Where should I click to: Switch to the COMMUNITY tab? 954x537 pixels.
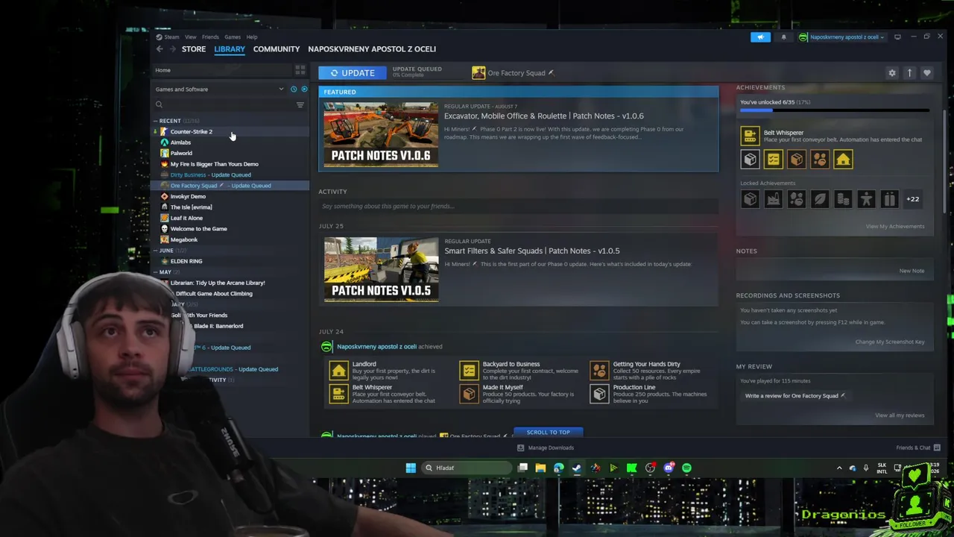point(277,49)
